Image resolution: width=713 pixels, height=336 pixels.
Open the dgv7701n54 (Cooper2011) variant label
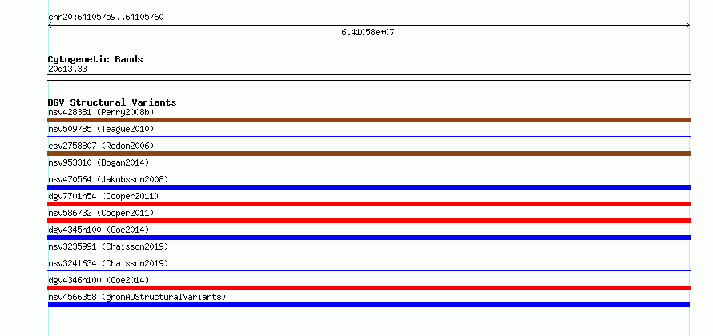[103, 196]
